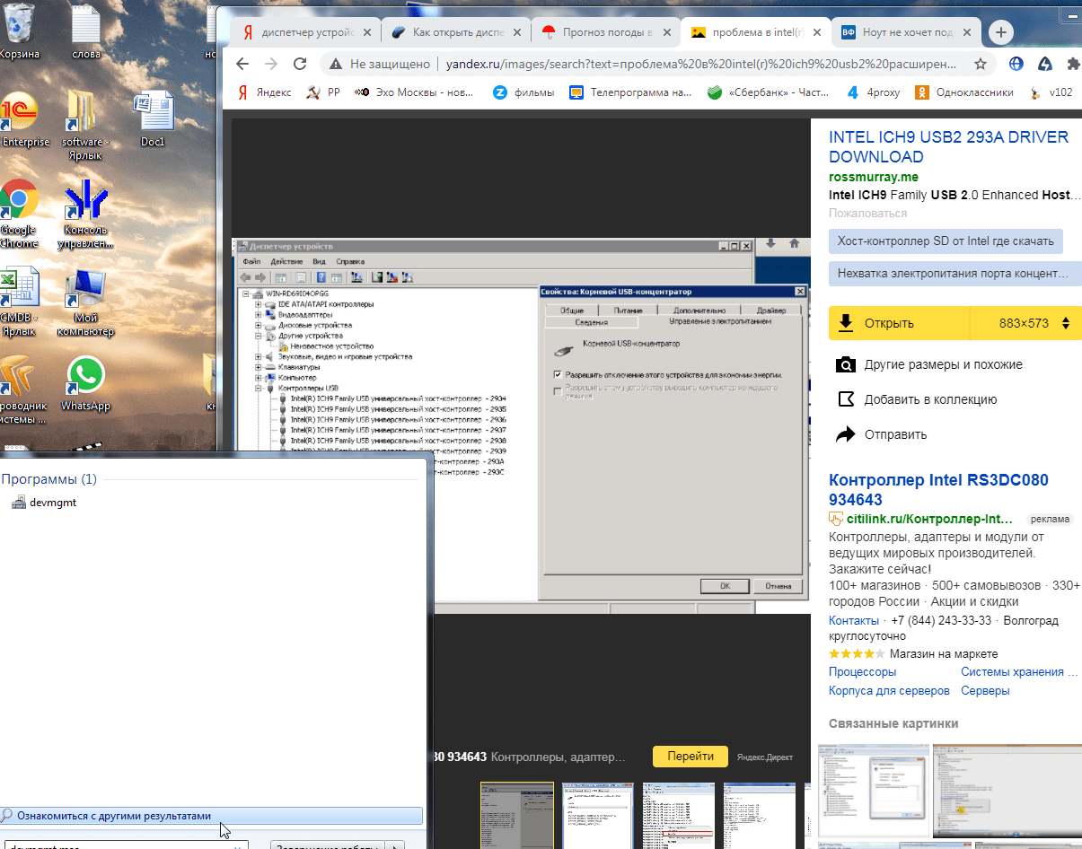This screenshot has width=1082, height=849.
Task: Select the Doc1 Word document icon
Action: tap(153, 121)
